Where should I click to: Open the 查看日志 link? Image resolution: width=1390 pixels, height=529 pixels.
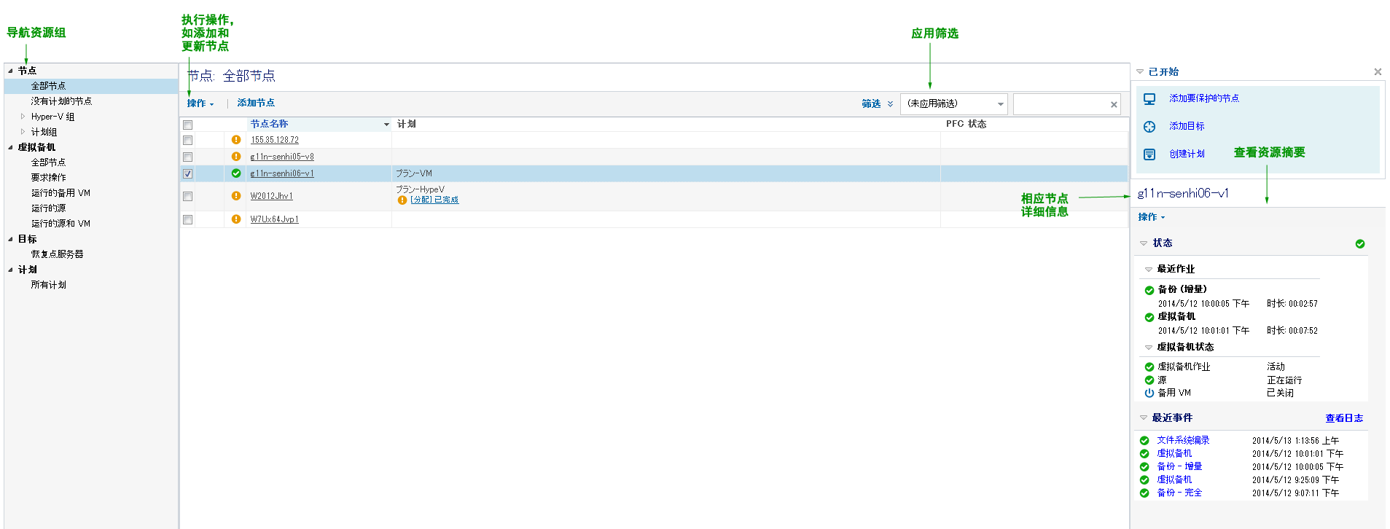click(1343, 418)
